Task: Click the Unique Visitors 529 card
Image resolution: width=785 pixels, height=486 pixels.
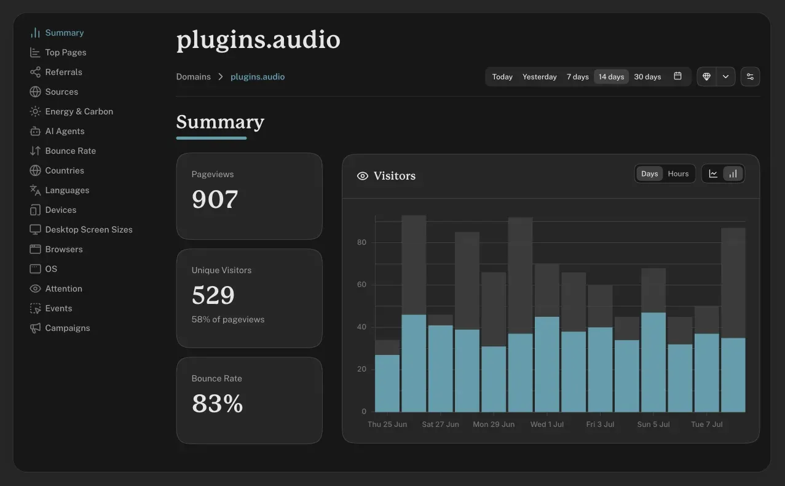Action: pyautogui.click(x=249, y=298)
